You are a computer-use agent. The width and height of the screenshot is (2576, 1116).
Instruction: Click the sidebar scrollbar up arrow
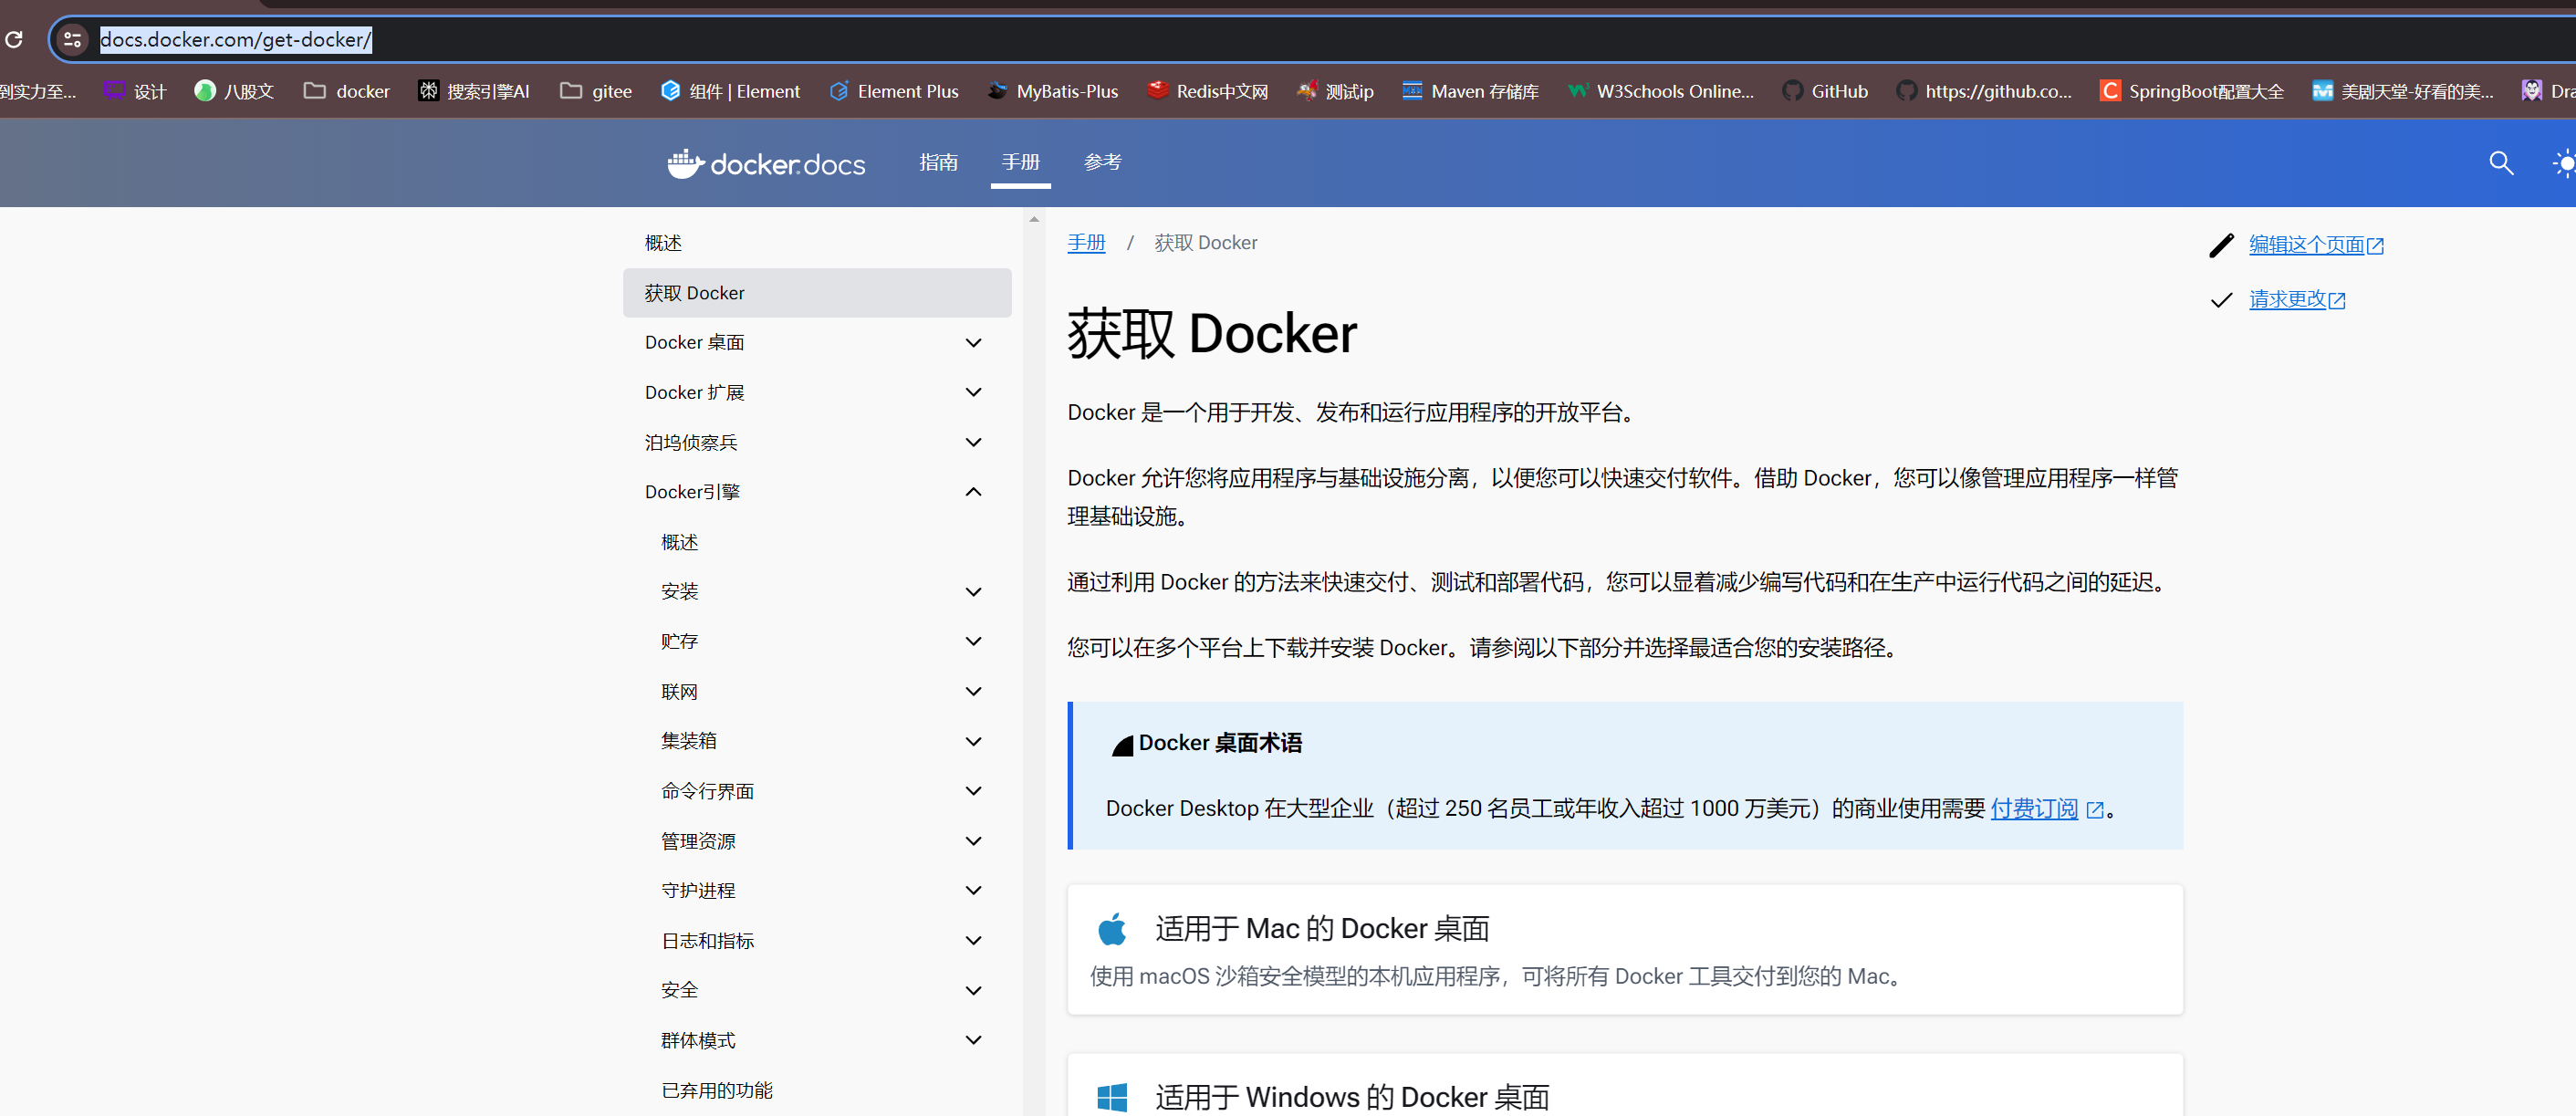pos(1034,219)
